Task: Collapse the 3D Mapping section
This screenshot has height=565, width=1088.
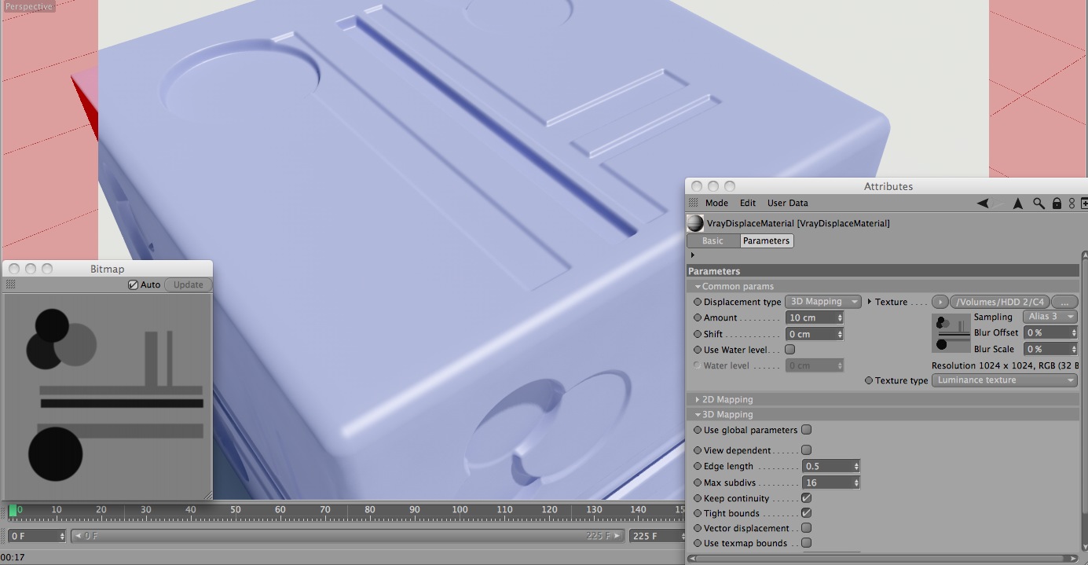Action: pyautogui.click(x=698, y=415)
